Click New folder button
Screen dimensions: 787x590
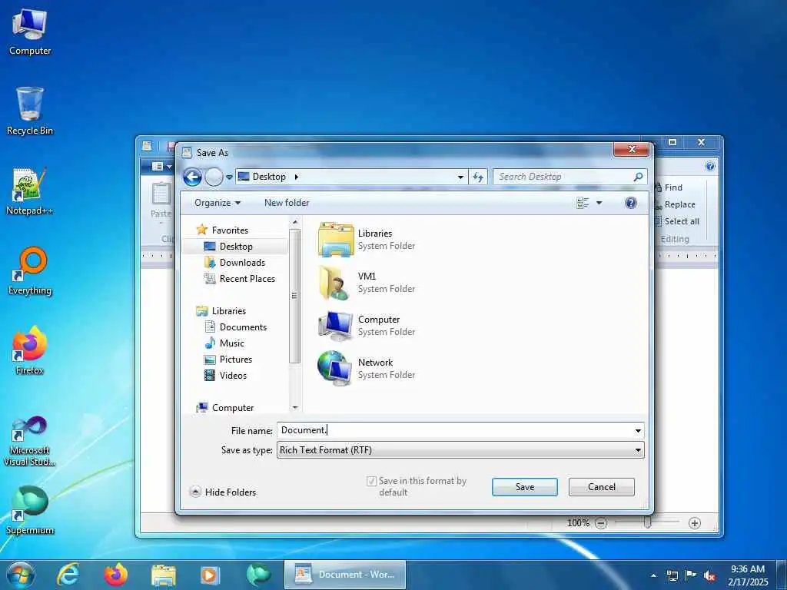click(x=287, y=203)
